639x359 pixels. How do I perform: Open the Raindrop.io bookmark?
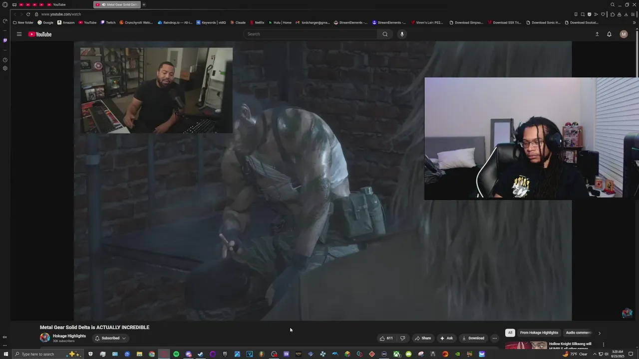click(175, 22)
